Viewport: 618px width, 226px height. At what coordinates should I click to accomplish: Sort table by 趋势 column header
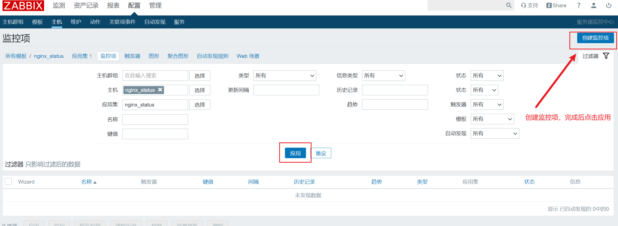click(377, 182)
